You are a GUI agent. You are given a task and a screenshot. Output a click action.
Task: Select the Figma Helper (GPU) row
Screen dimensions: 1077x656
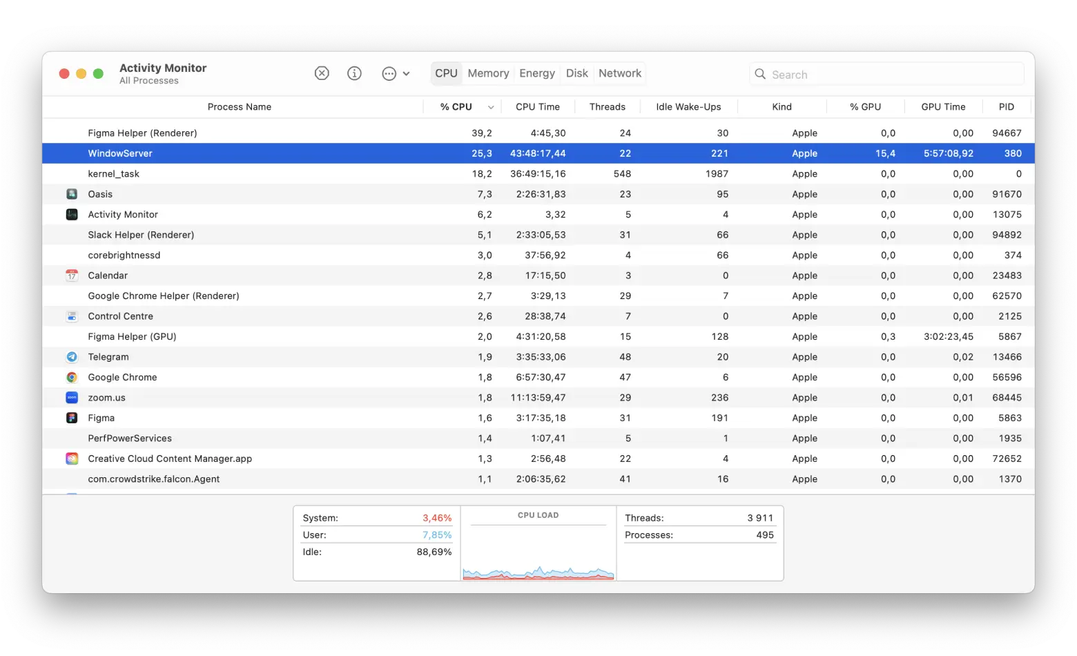click(538, 337)
